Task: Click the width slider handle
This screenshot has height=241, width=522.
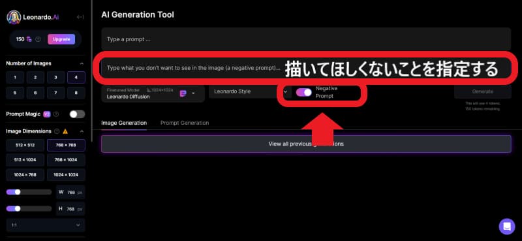Action: point(18,192)
